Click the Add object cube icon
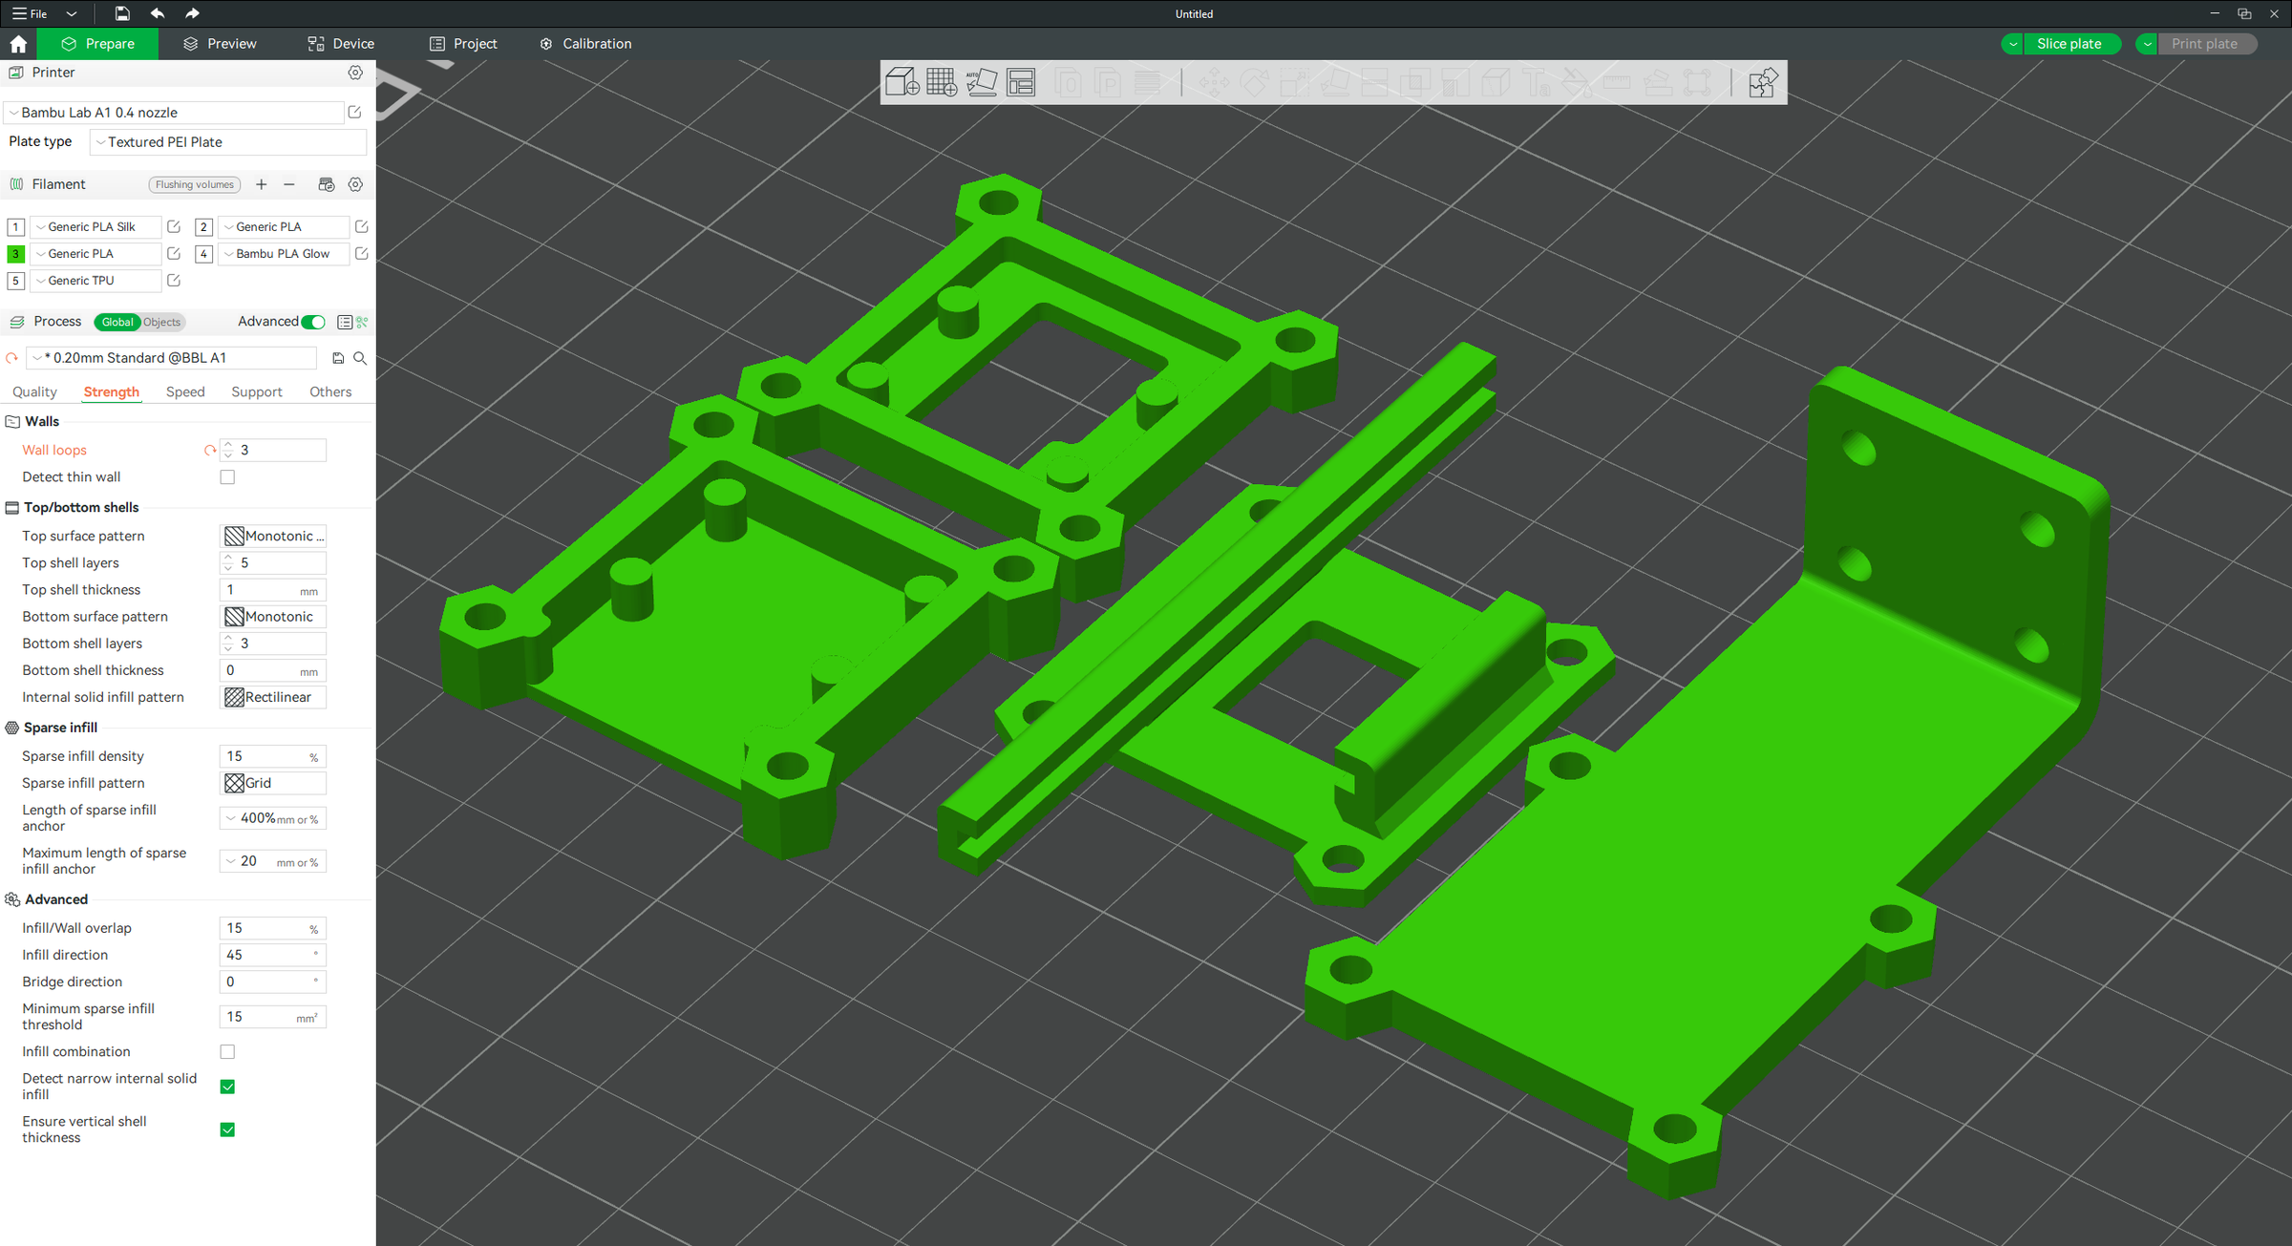This screenshot has height=1246, width=2292. tap(902, 82)
